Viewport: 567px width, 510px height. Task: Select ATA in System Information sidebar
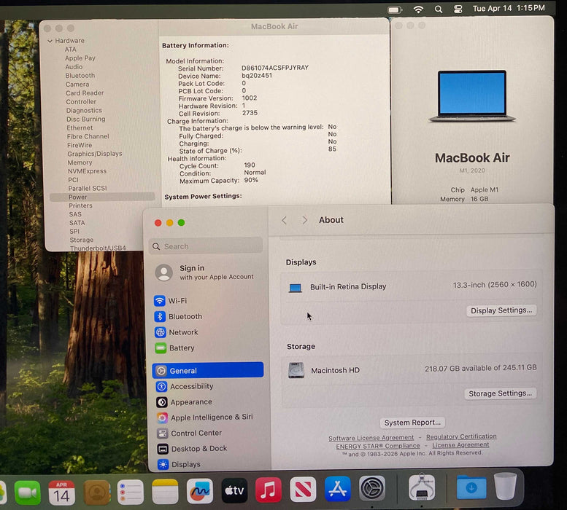click(71, 50)
